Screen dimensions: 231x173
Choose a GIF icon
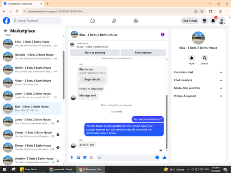[x=91, y=157]
